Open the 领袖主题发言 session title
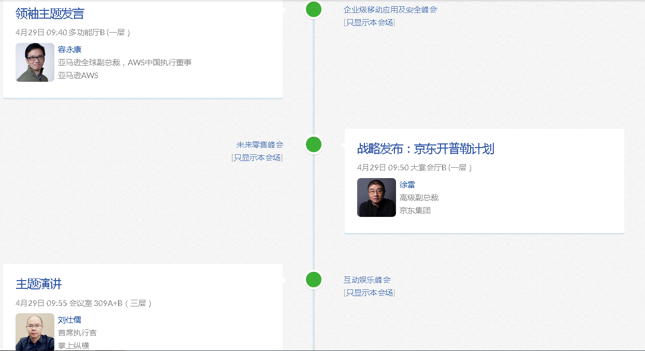Image resolution: width=645 pixels, height=351 pixels. 50,13
